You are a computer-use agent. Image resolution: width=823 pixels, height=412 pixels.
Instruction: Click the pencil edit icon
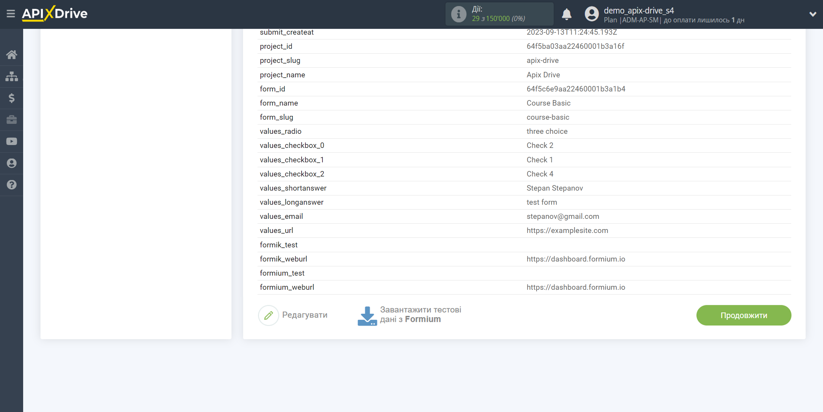tap(268, 315)
